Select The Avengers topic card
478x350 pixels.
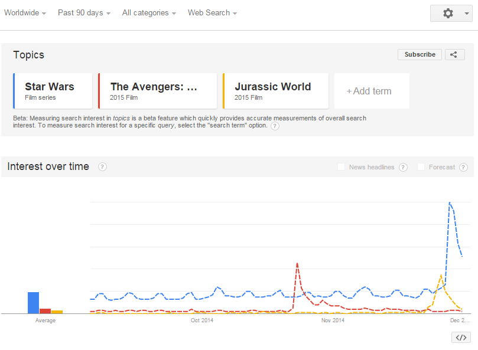(x=157, y=91)
